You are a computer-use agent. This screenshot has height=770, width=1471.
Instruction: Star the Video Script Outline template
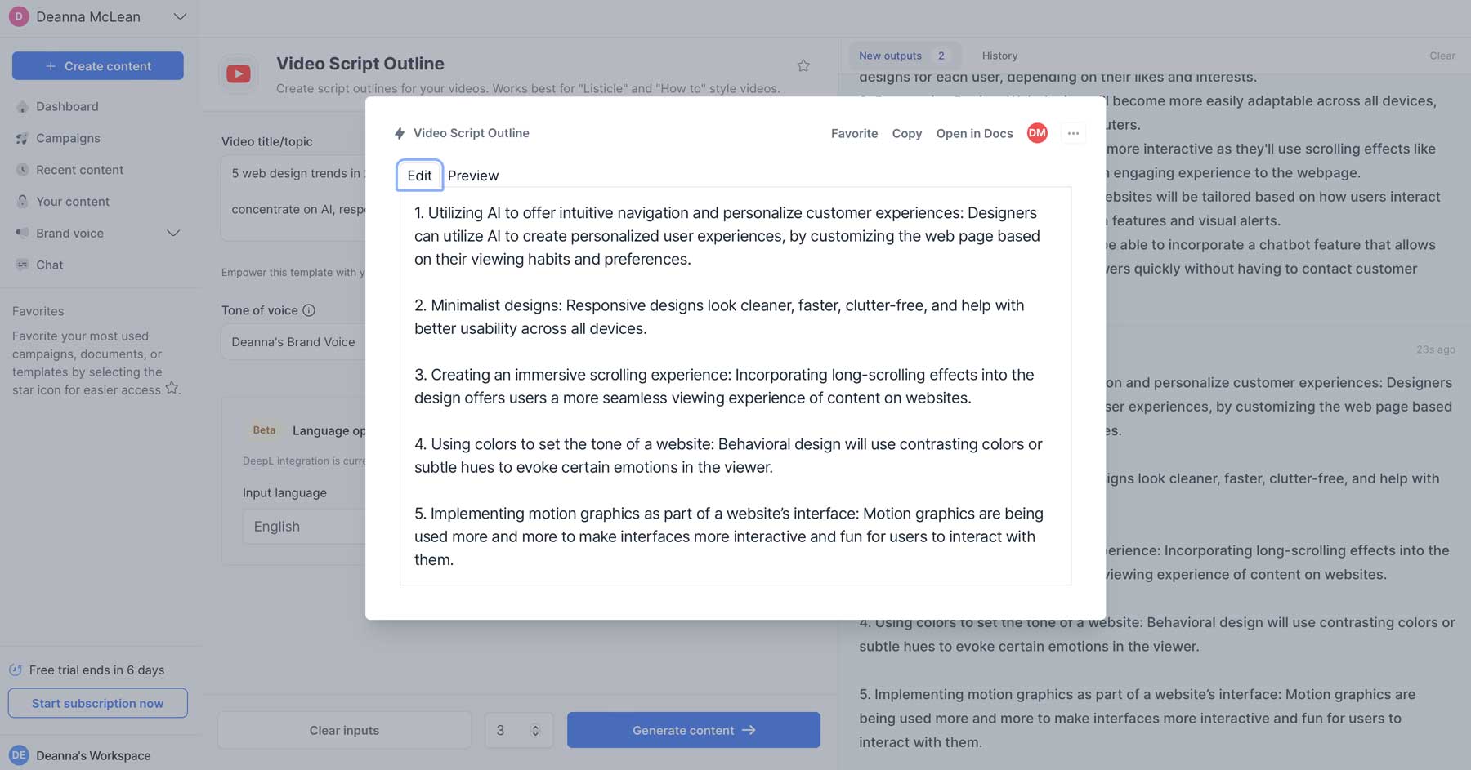coord(803,66)
